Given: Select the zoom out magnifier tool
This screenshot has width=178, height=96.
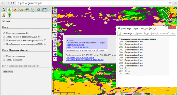Looking at the screenshot, I should coord(55,25).
